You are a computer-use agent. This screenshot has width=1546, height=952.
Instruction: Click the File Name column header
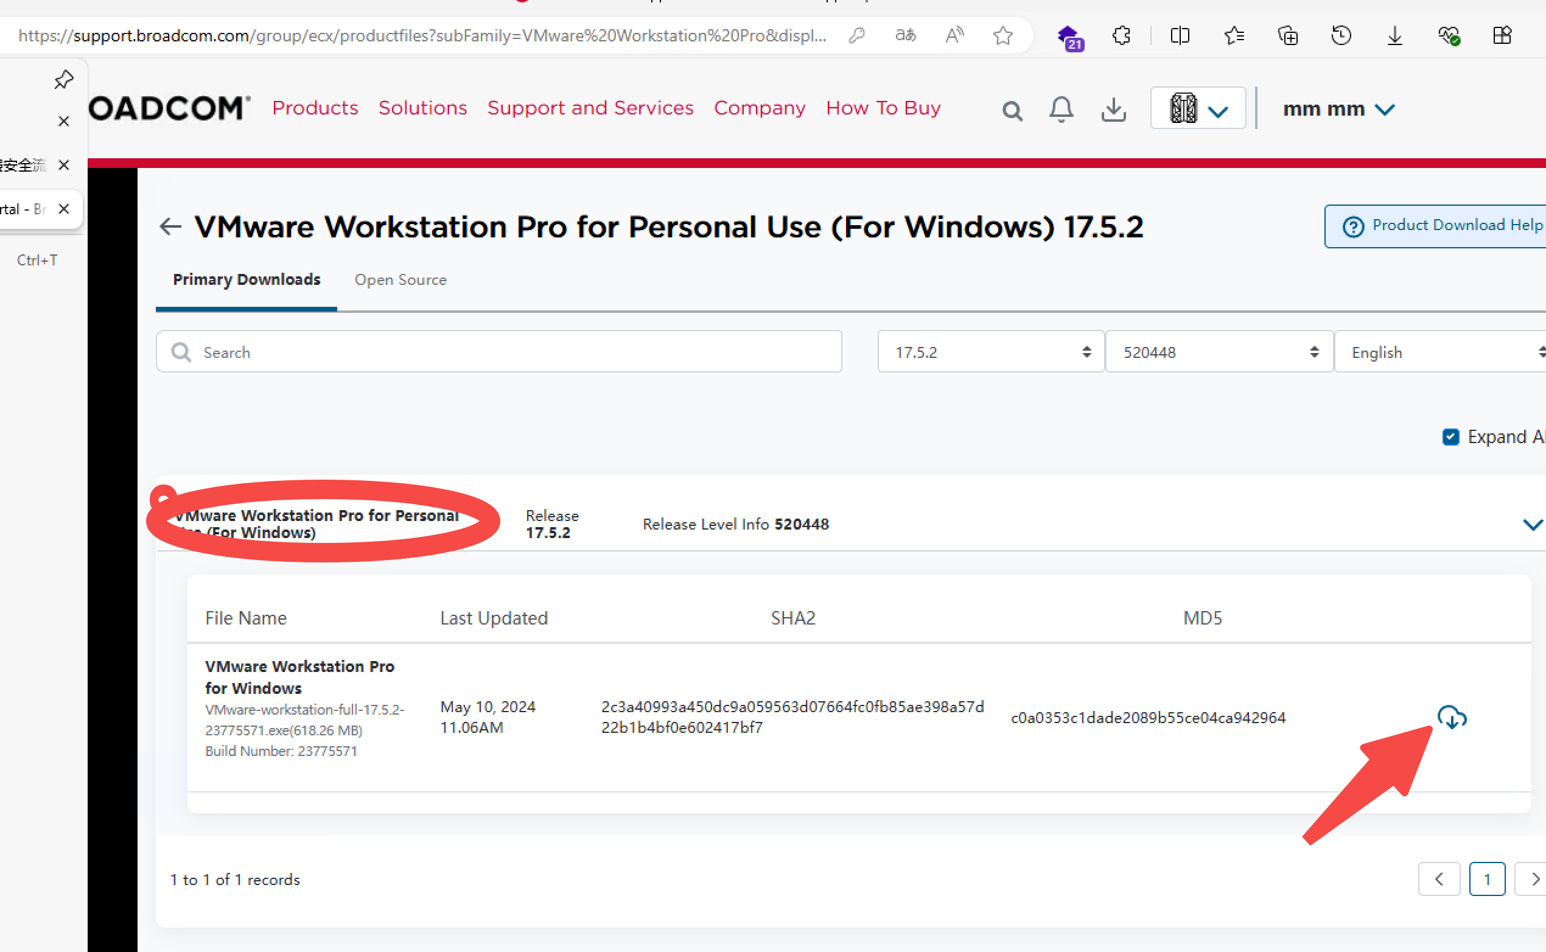click(245, 618)
